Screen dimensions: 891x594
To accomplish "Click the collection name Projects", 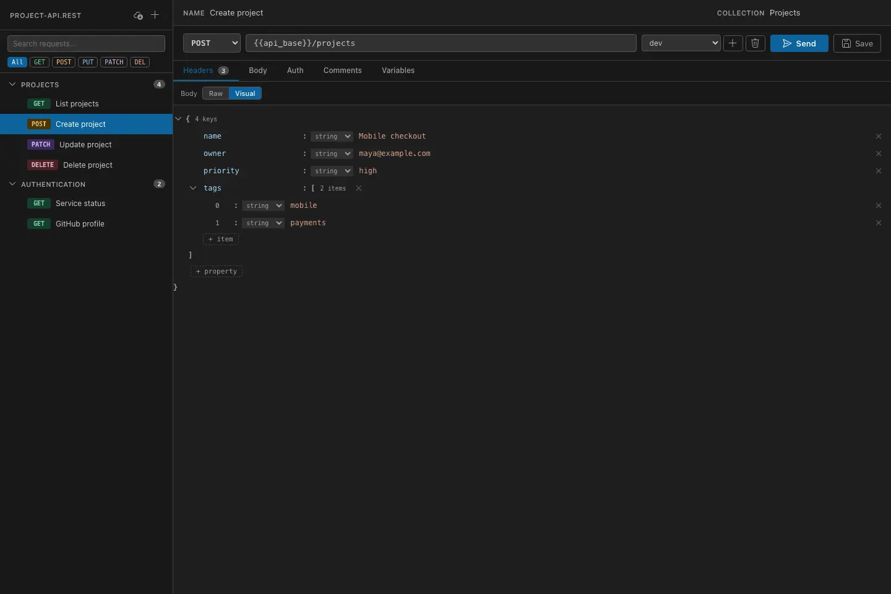I will 785,13.
